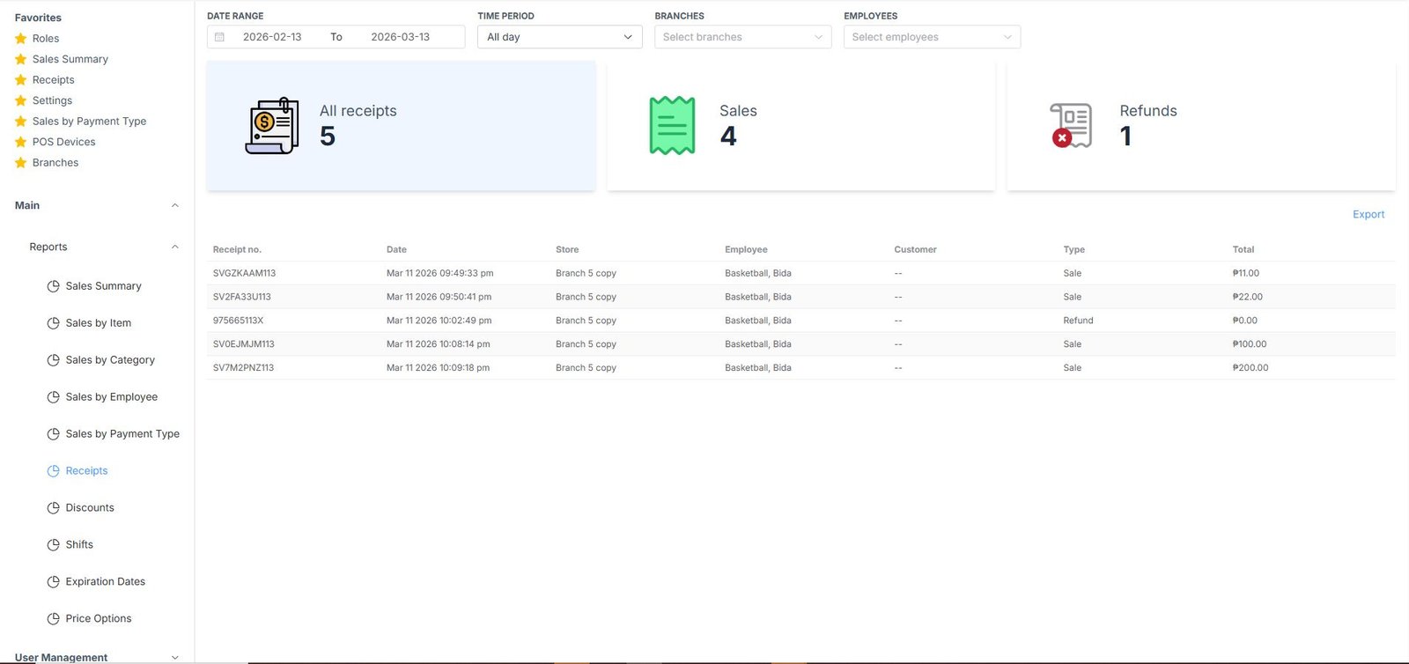Screen dimensions: 1409x664
Task: Expand the User Management section
Action: click(174, 657)
